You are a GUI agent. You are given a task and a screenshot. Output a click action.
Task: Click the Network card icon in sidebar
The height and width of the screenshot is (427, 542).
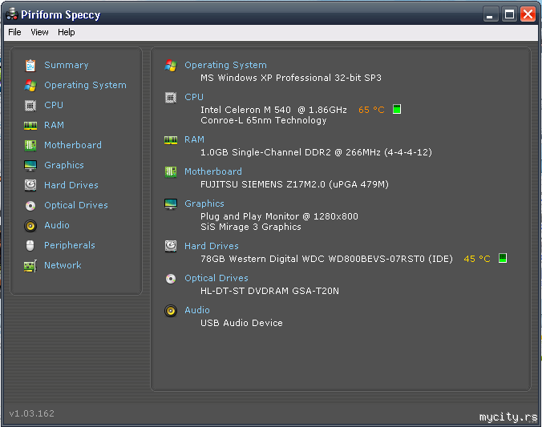click(x=30, y=266)
